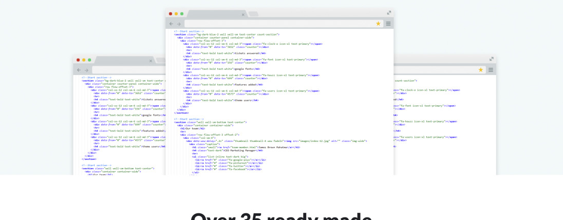
Task: Open hamburger menu in right browser window
Action: [x=491, y=69]
